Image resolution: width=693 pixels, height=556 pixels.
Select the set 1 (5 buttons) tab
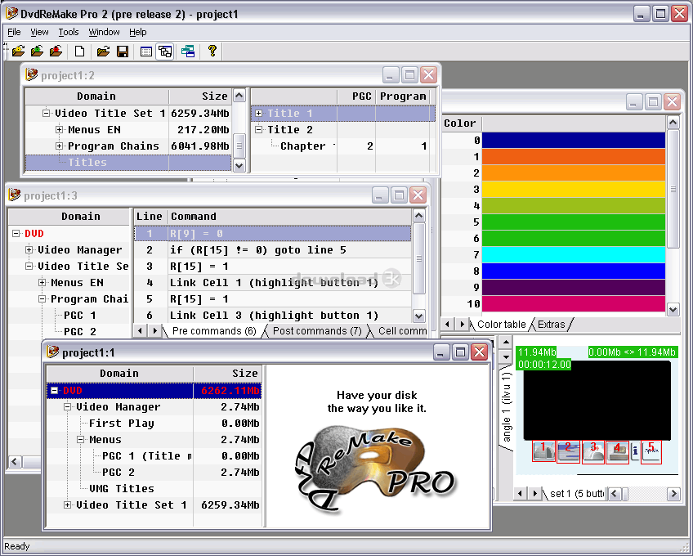click(577, 493)
